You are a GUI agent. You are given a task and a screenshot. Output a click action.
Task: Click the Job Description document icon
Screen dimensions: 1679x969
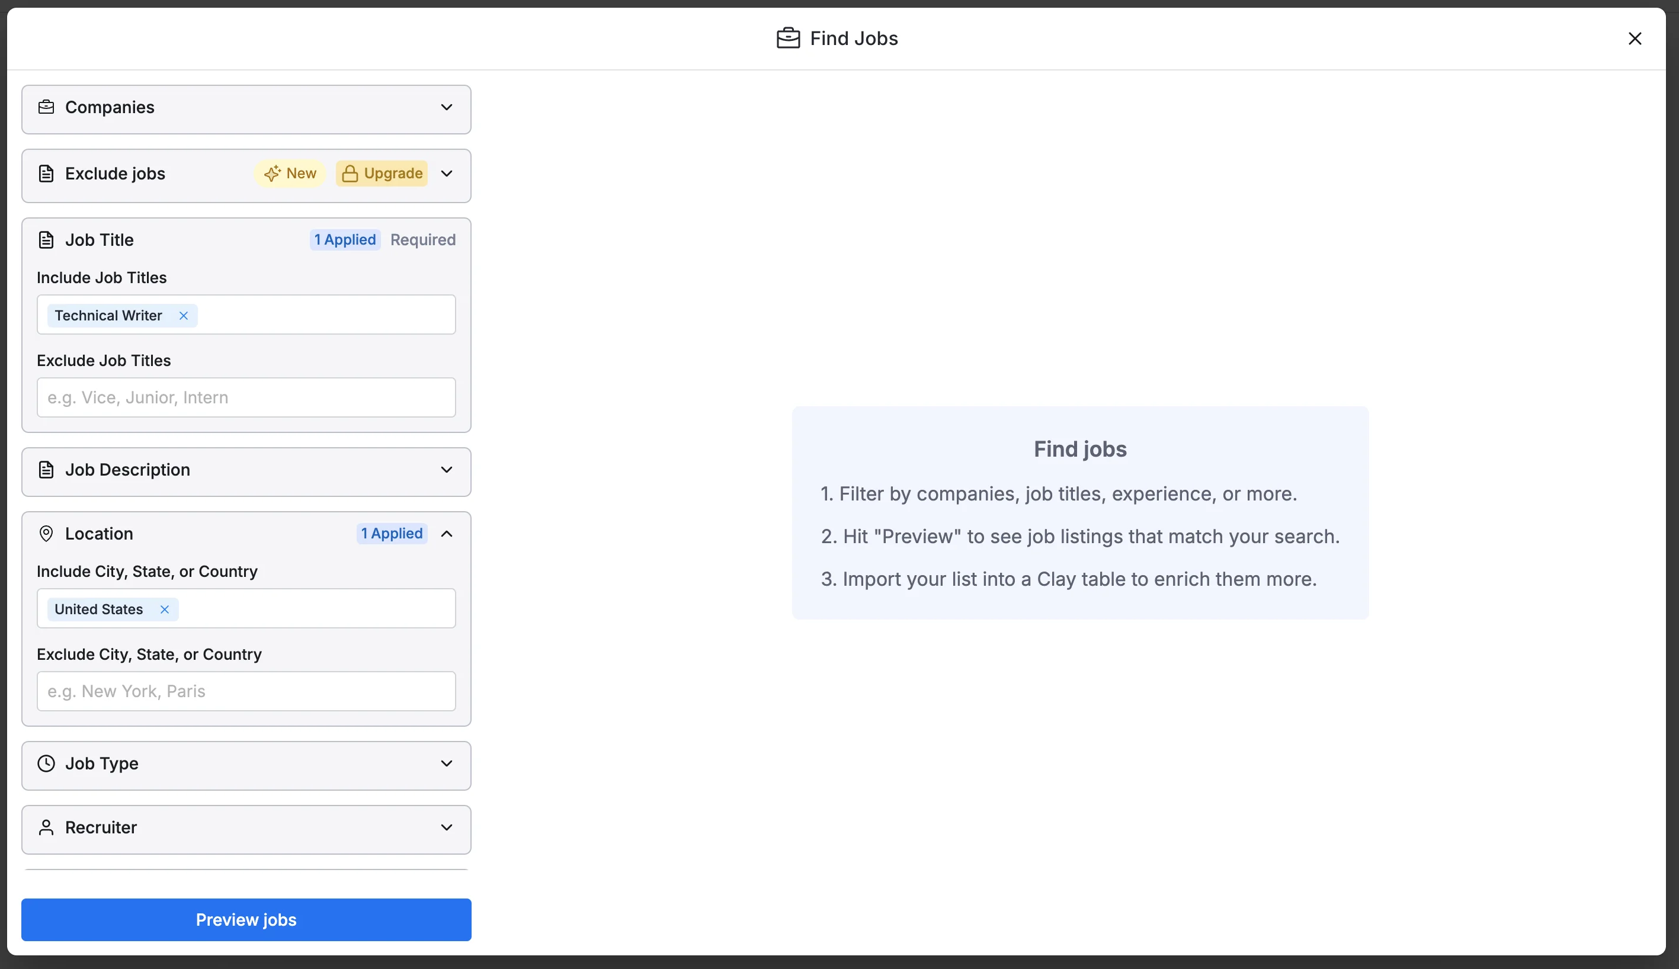coord(46,470)
